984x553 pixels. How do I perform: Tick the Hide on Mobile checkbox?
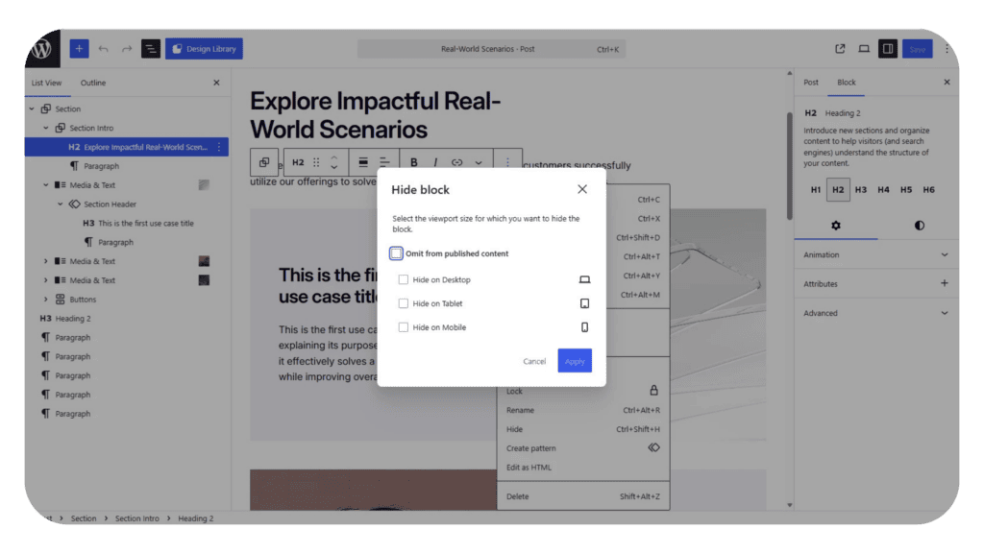pyautogui.click(x=403, y=327)
